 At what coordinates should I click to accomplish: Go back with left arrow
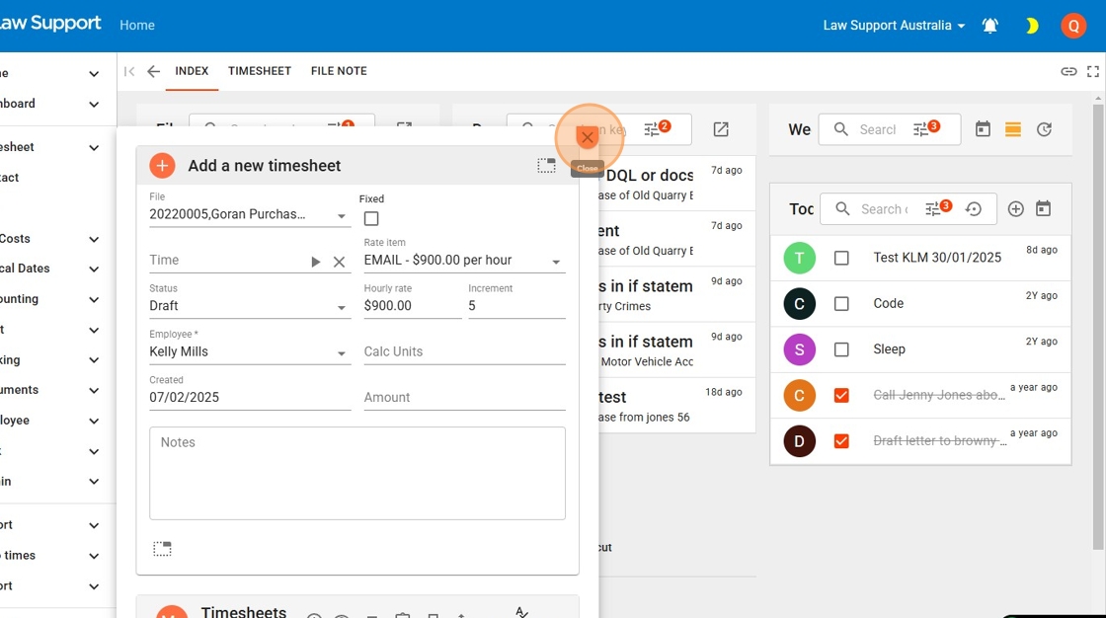pyautogui.click(x=153, y=71)
